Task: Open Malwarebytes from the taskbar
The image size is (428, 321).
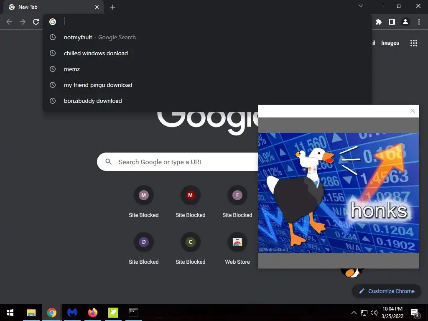Action: (x=72, y=313)
